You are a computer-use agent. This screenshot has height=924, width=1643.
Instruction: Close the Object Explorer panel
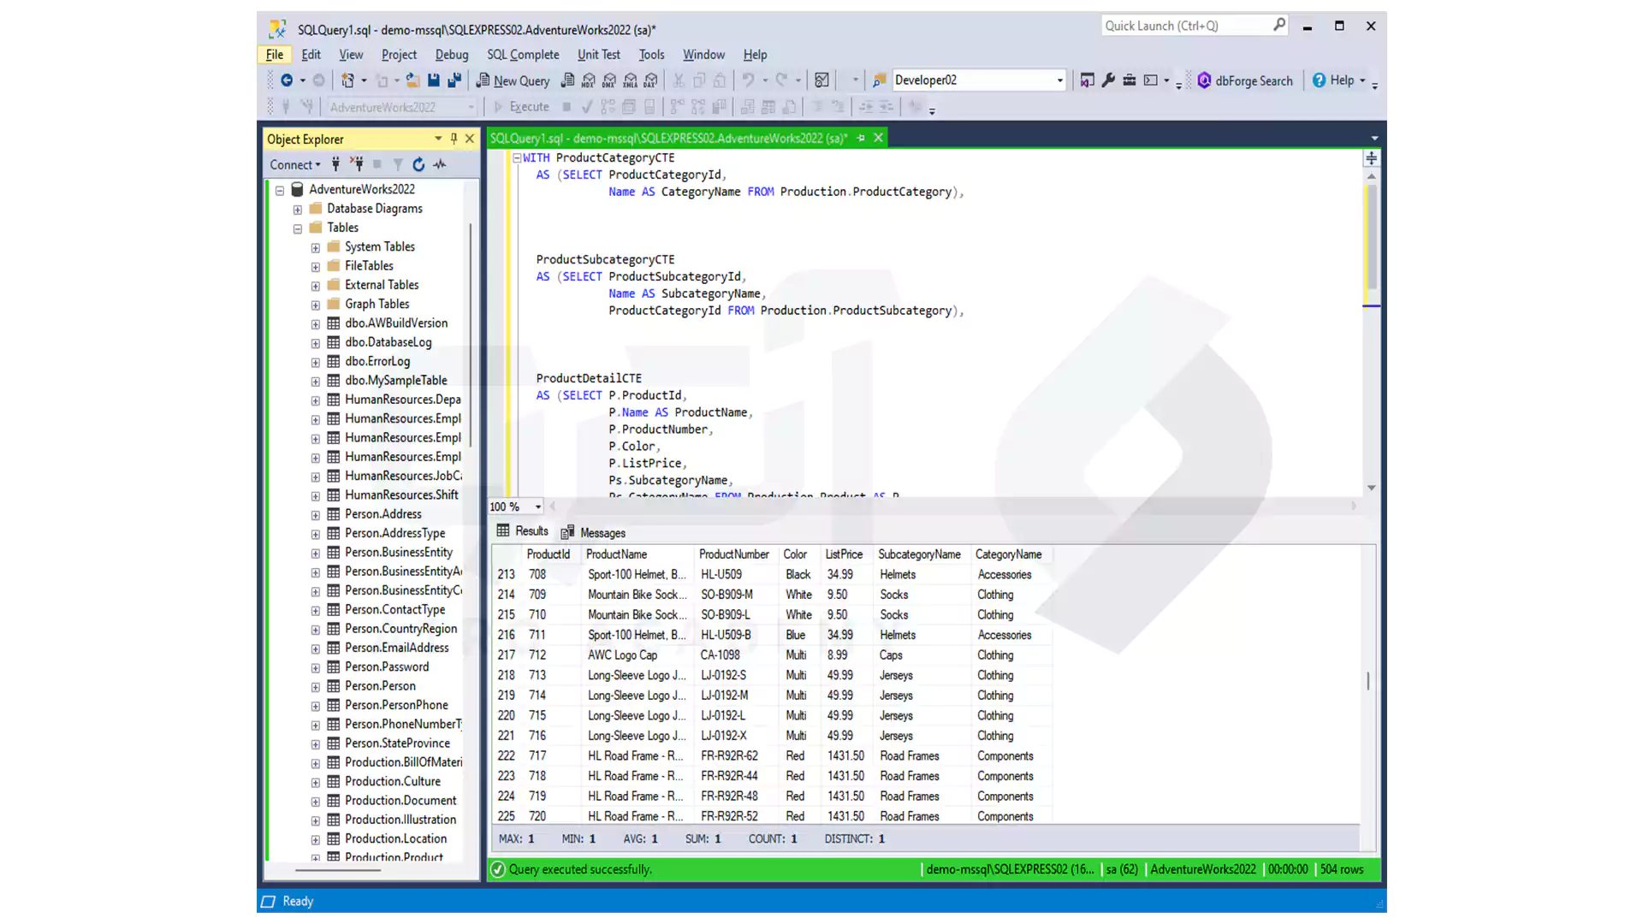pyautogui.click(x=470, y=139)
